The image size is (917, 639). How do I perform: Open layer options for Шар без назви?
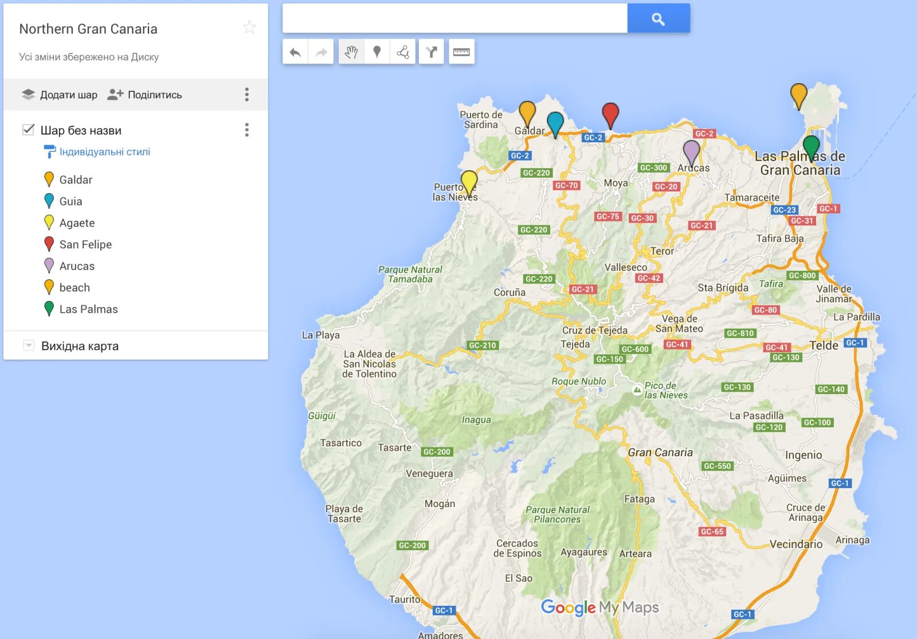pyautogui.click(x=247, y=130)
